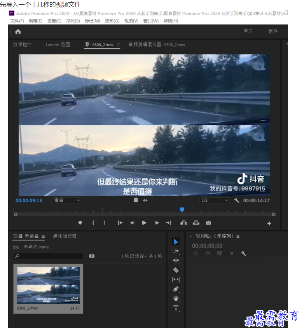Step back one frame
Screen dimensions: 302x328
pyautogui.click(x=132, y=223)
